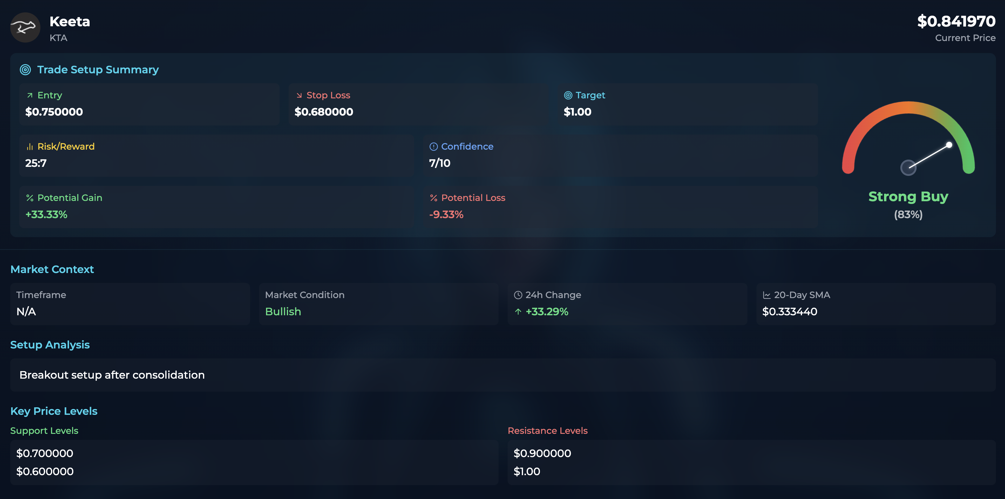Click the Confidence label
1005x499 pixels.
tap(467, 147)
